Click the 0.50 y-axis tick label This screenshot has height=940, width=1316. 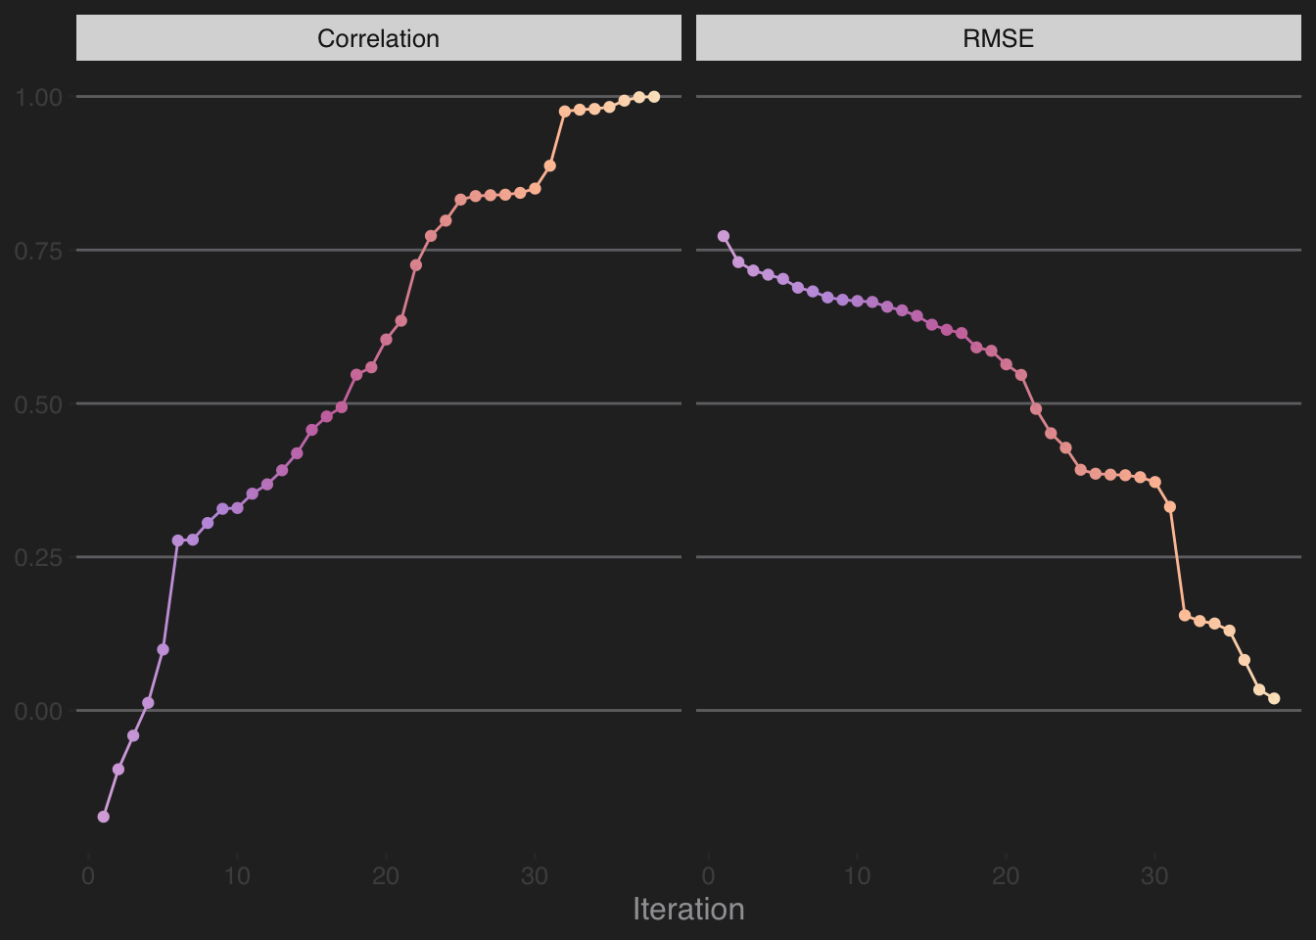(38, 404)
